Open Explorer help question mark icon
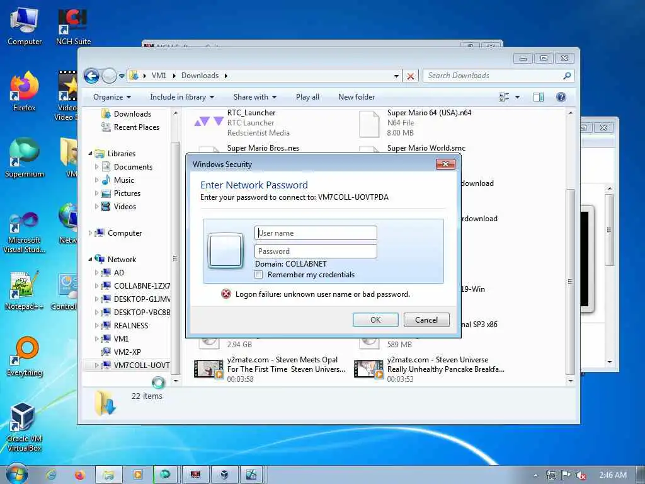The image size is (645, 484). coord(561,97)
